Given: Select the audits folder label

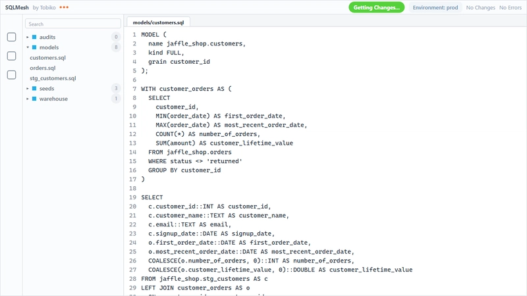Looking at the screenshot, I should pos(47,37).
